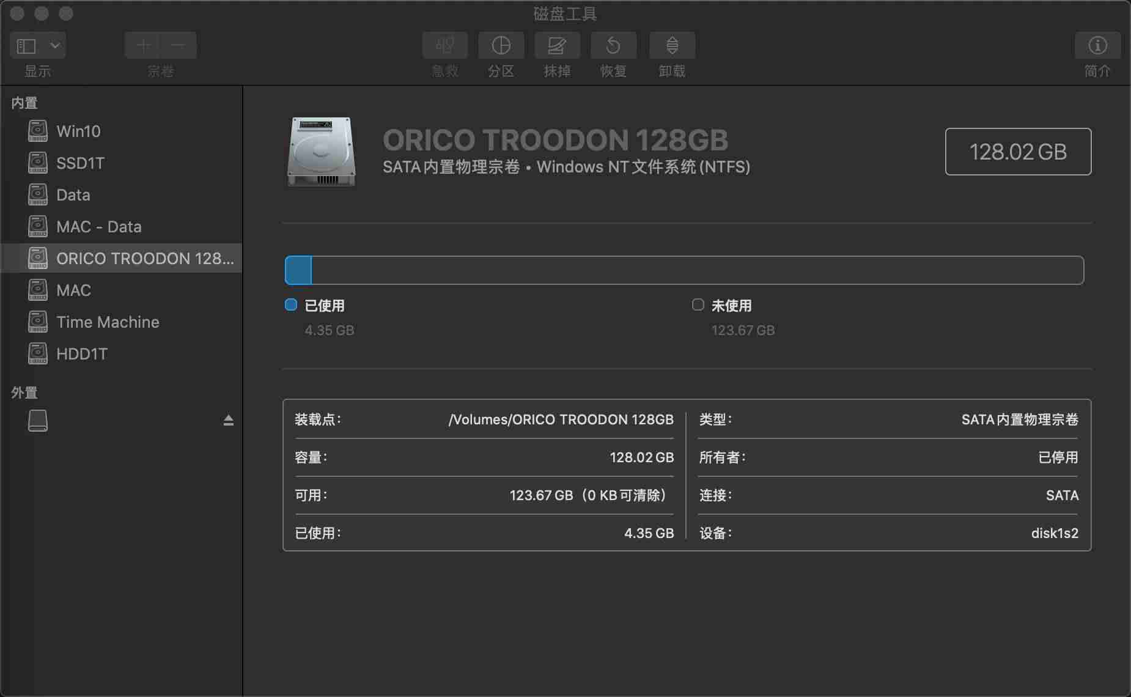Unmount the volume with 卸载 icon
The height and width of the screenshot is (697, 1131).
[x=672, y=45]
